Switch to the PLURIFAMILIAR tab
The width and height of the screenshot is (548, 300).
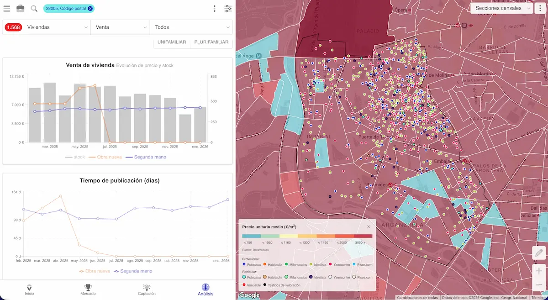pyautogui.click(x=211, y=42)
